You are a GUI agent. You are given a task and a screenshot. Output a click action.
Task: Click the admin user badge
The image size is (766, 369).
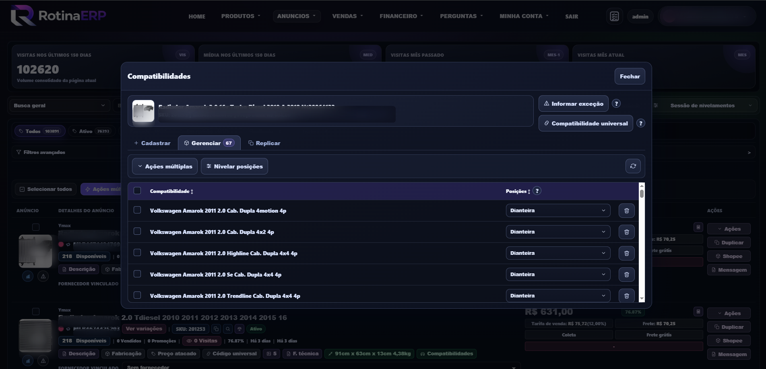tap(640, 16)
